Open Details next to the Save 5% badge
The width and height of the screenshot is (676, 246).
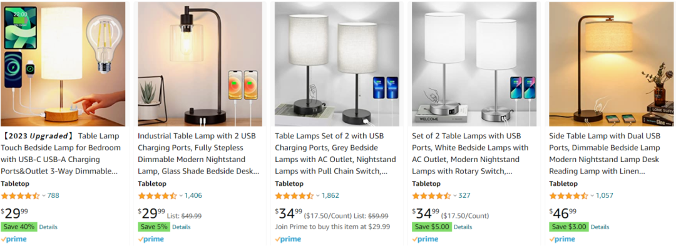click(181, 227)
